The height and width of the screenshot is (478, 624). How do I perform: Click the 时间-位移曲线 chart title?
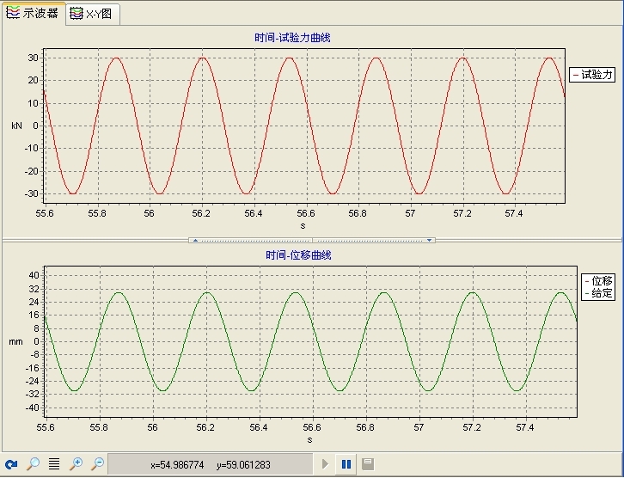298,255
